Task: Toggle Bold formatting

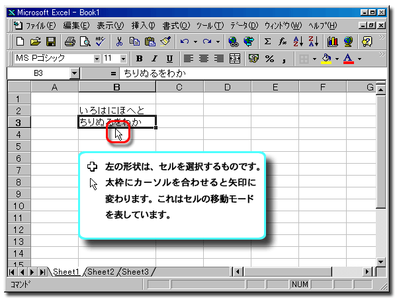Action: pos(139,59)
